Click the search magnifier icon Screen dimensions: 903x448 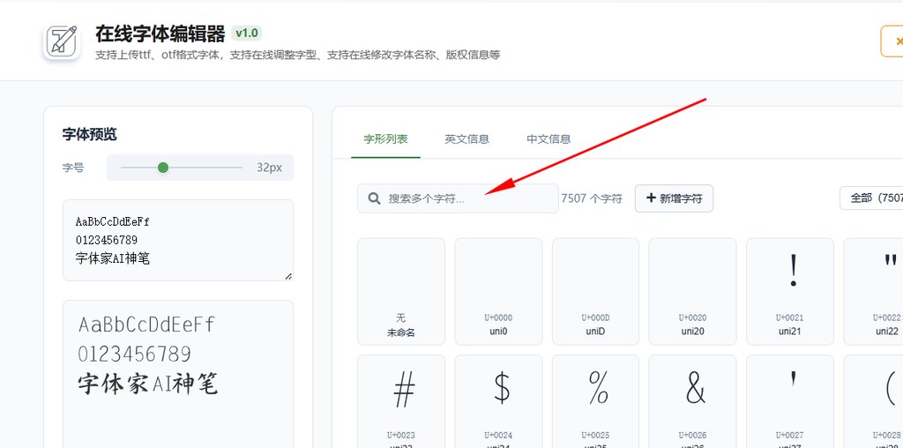(374, 198)
